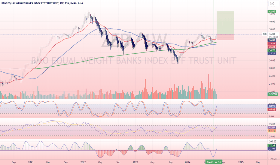Select the green profit zone of long position
Viewport: 280px width, 165px height.
click(225, 23)
